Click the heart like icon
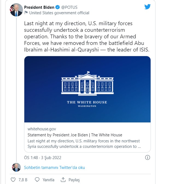 point(13,180)
